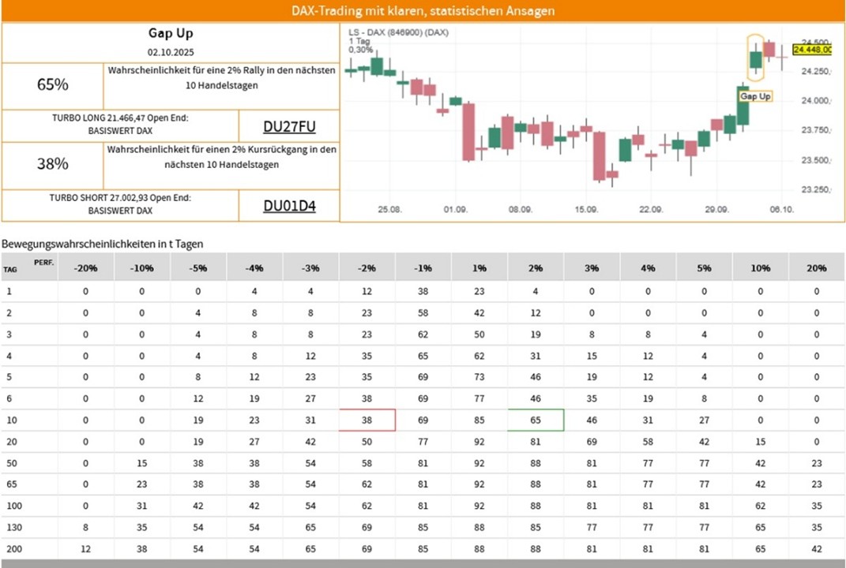This screenshot has height=568, width=846.
Task: Select row label 200 in the table
Action: point(11,548)
